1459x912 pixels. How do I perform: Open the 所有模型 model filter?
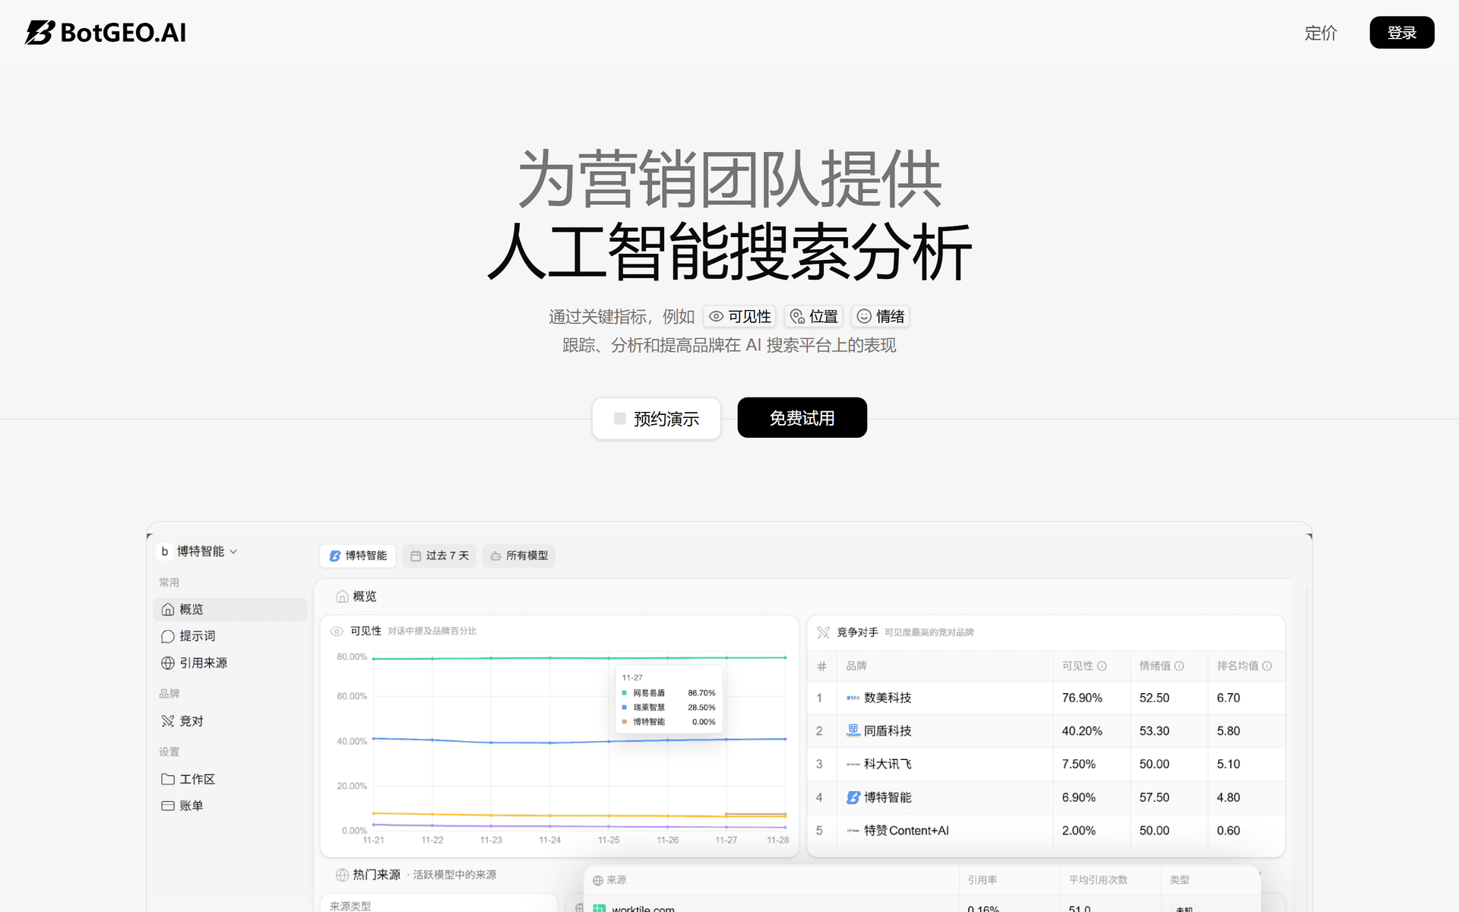point(519,556)
